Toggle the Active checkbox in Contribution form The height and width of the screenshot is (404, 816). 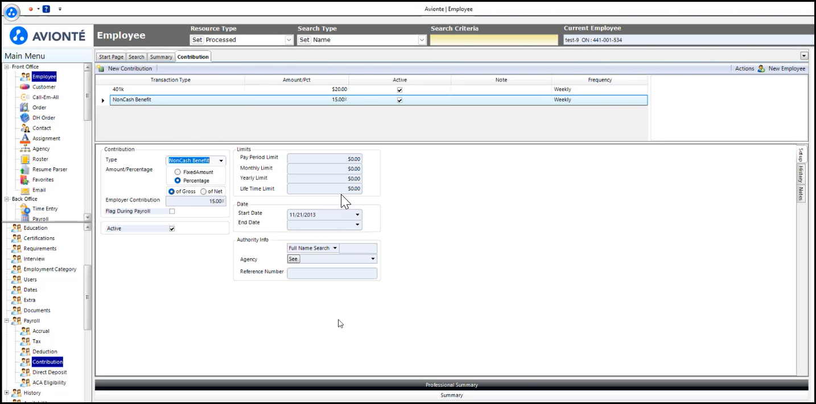[x=172, y=229]
